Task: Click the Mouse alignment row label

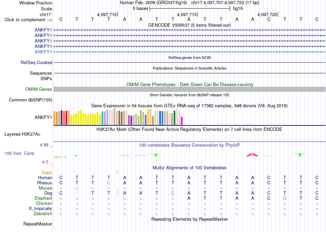Action: [x=45, y=188]
